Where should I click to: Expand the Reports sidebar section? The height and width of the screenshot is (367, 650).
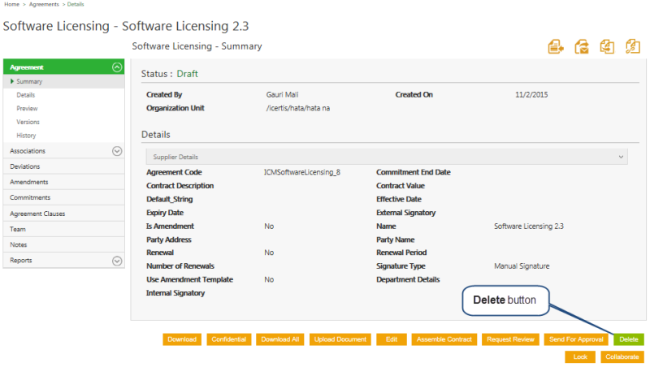(117, 261)
